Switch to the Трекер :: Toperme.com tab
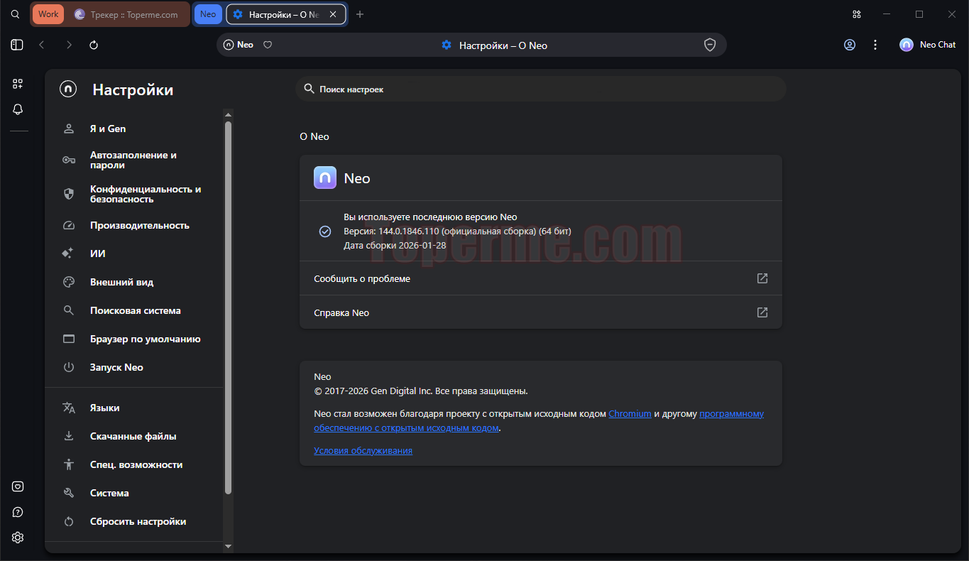 pyautogui.click(x=128, y=14)
